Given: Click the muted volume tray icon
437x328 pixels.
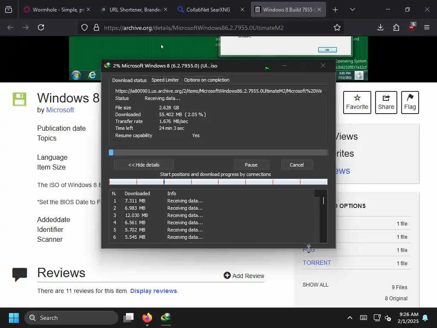Looking at the screenshot, I should tap(387, 318).
